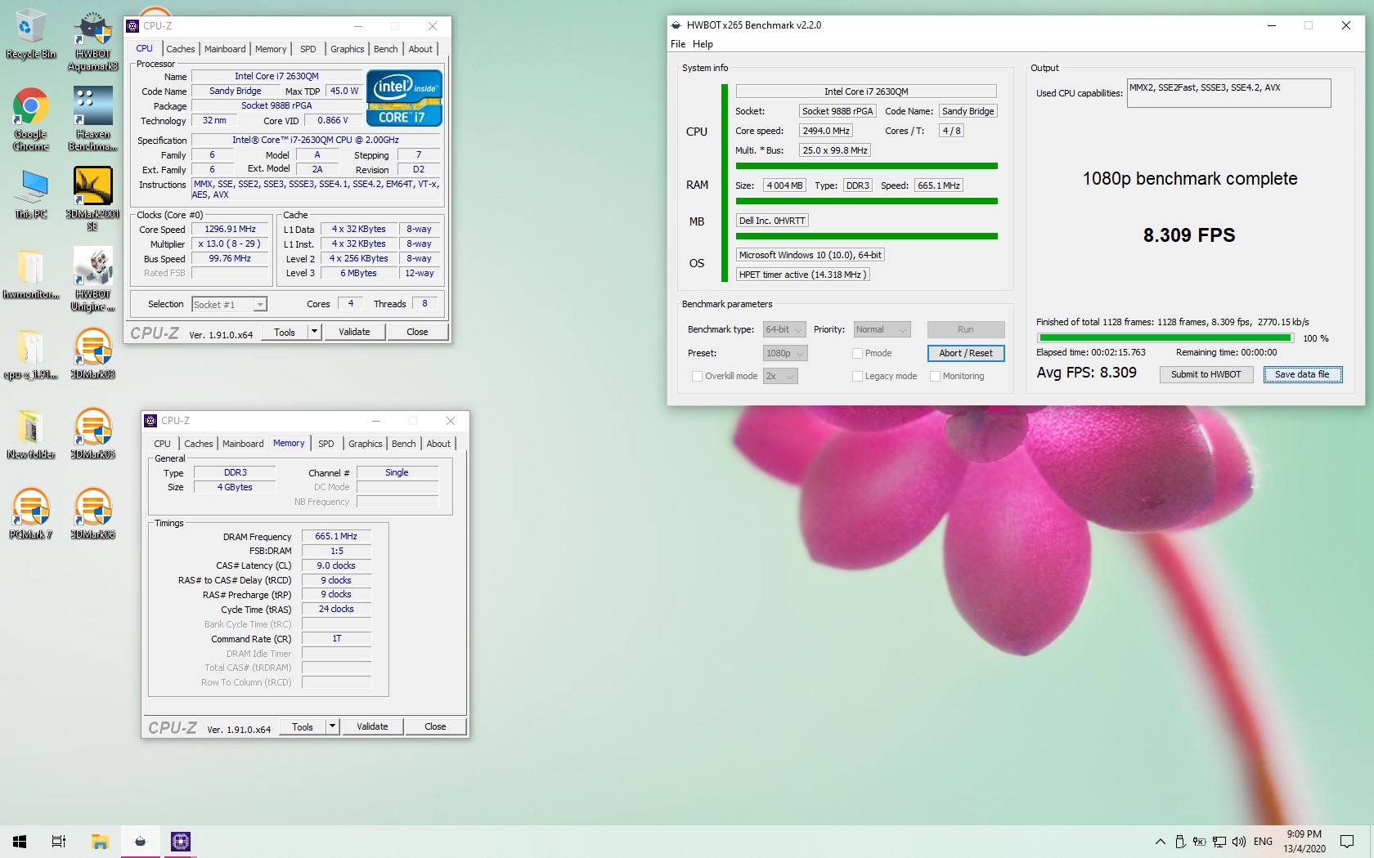
Task: Enable the Legacy mode checkbox
Action: click(857, 377)
